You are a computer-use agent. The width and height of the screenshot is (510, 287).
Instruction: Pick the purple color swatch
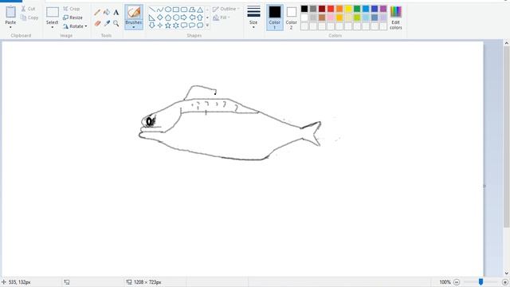(383, 9)
